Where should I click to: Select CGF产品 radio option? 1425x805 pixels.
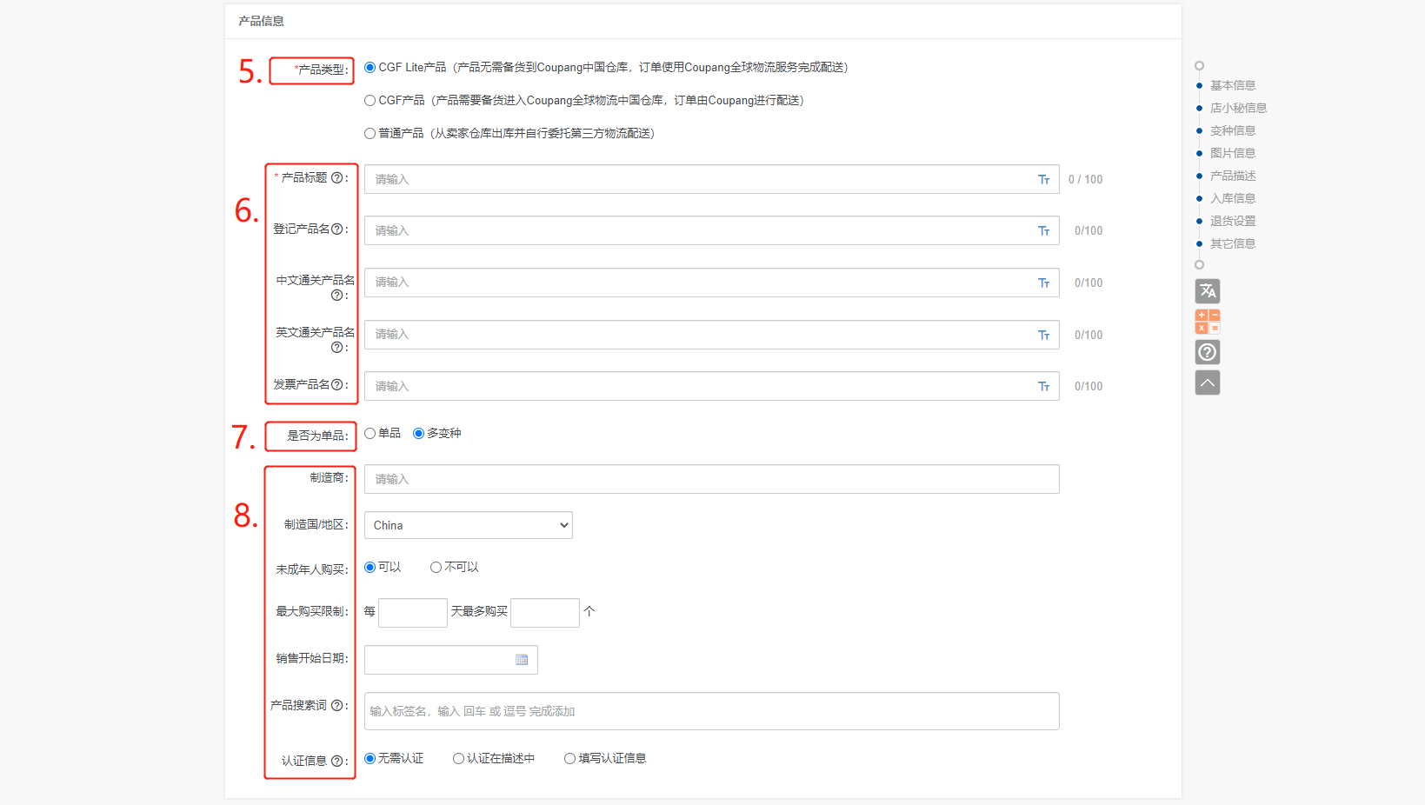(x=370, y=100)
